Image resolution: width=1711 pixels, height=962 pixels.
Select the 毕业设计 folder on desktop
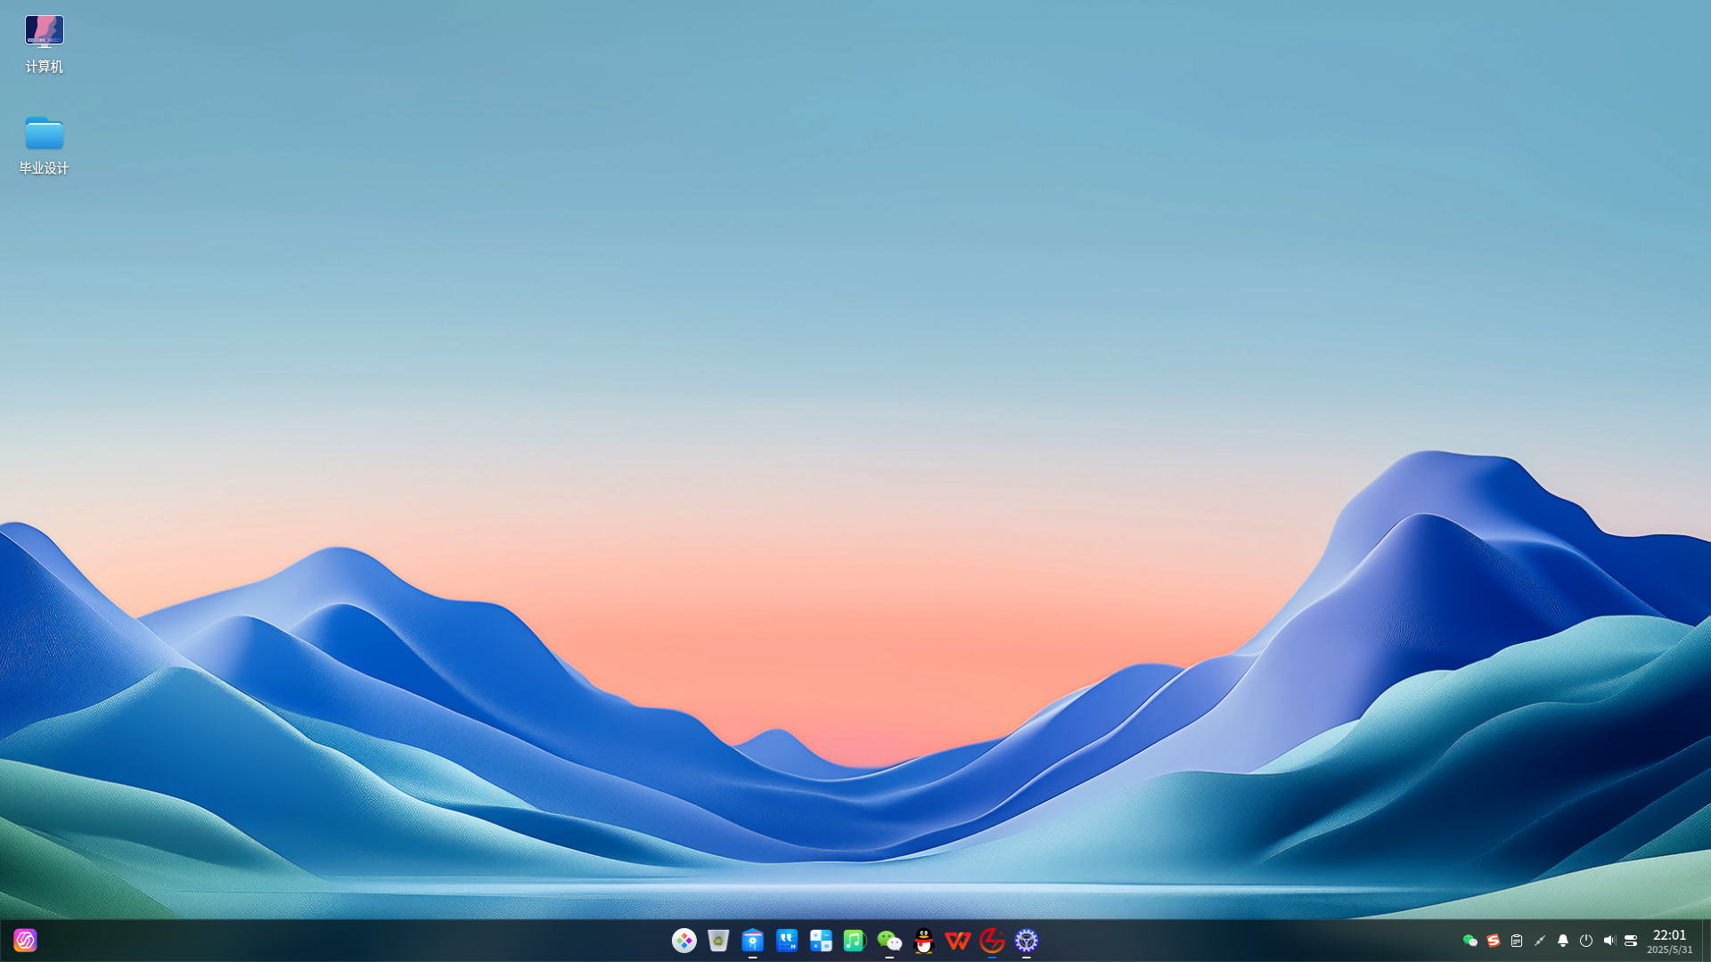(x=44, y=145)
